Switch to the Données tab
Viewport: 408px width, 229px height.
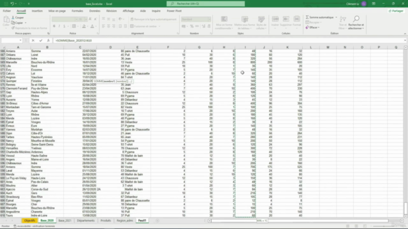coord(95,11)
